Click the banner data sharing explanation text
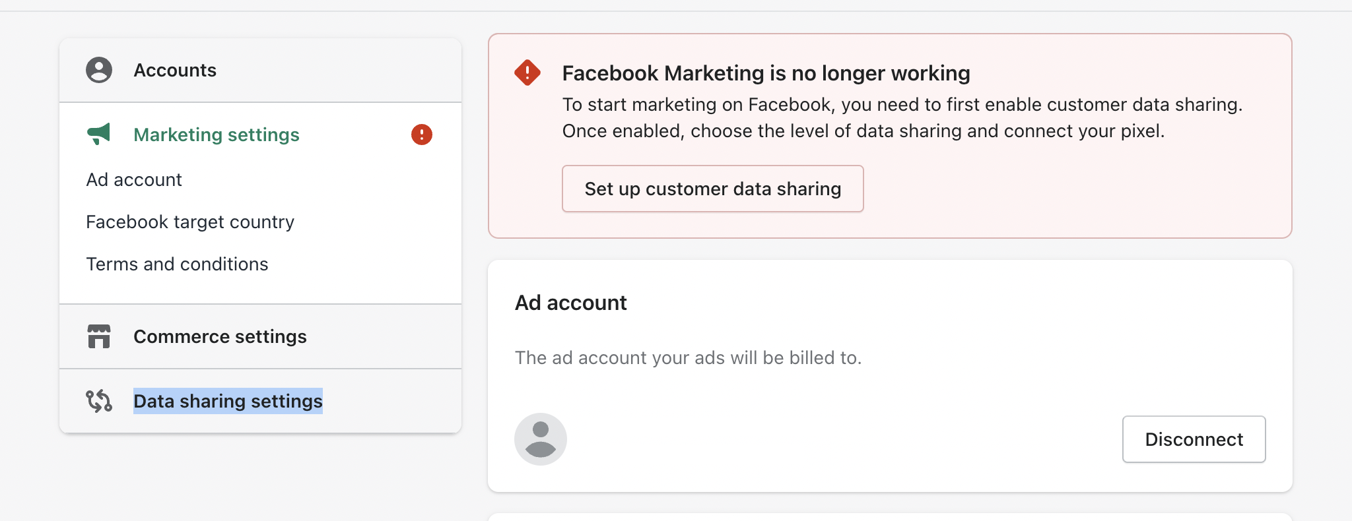Screen dimensions: 1352x521 (x=902, y=117)
